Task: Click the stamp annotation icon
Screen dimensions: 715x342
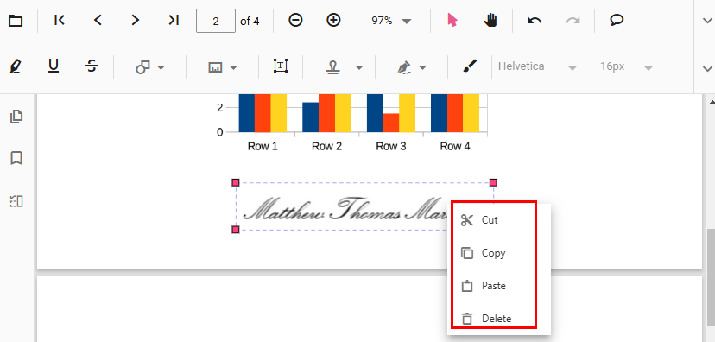Action: (332, 67)
